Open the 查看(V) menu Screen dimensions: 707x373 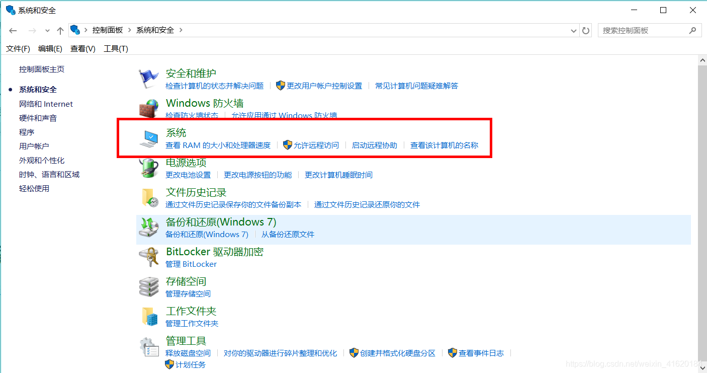click(83, 49)
